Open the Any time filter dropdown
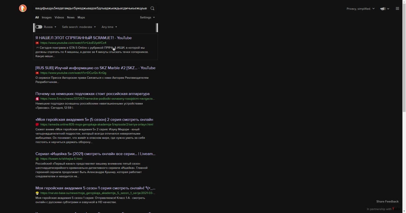The image size is (406, 213). point(109,27)
